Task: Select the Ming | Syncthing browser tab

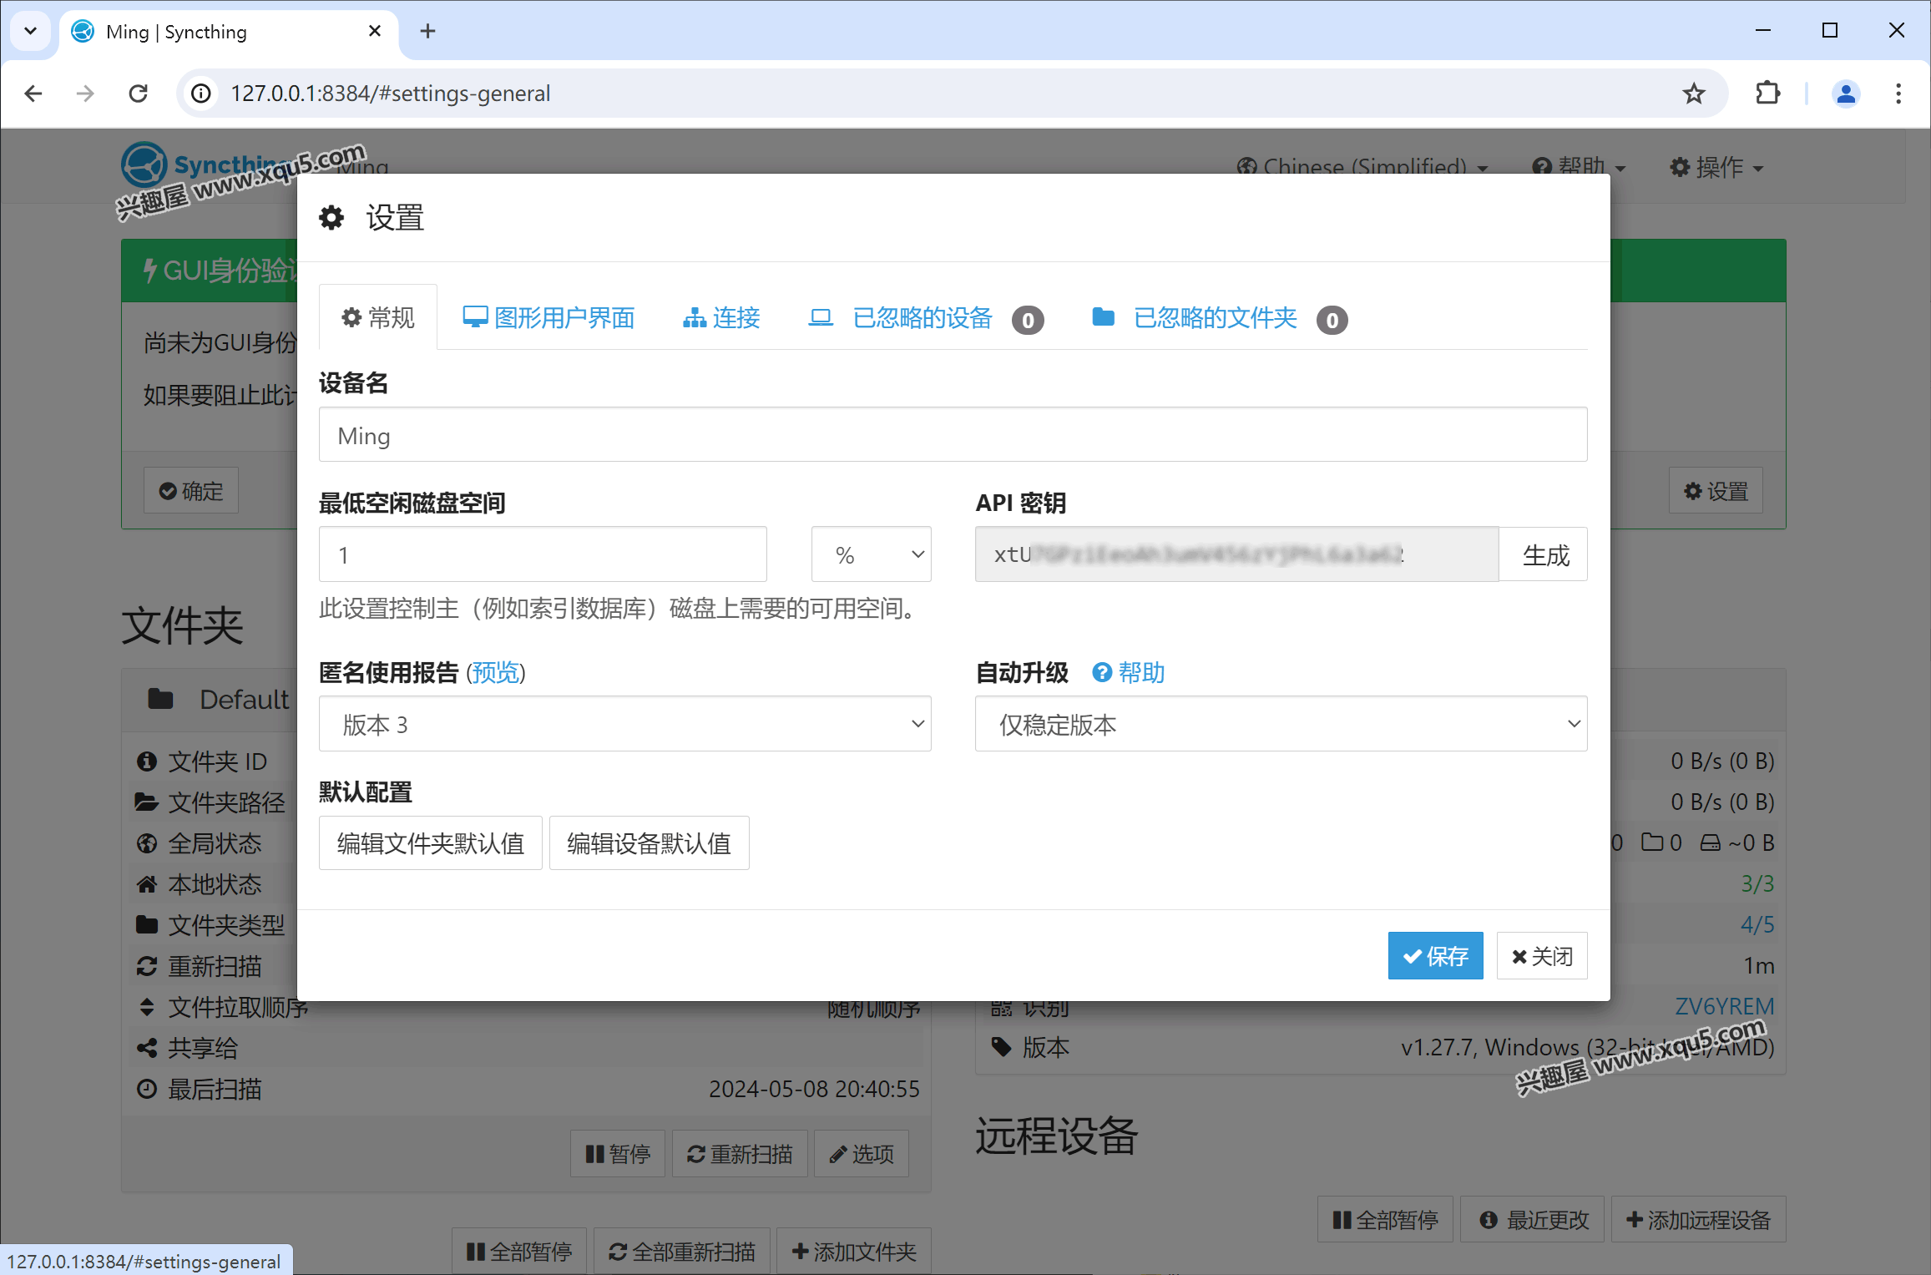Action: [x=226, y=32]
